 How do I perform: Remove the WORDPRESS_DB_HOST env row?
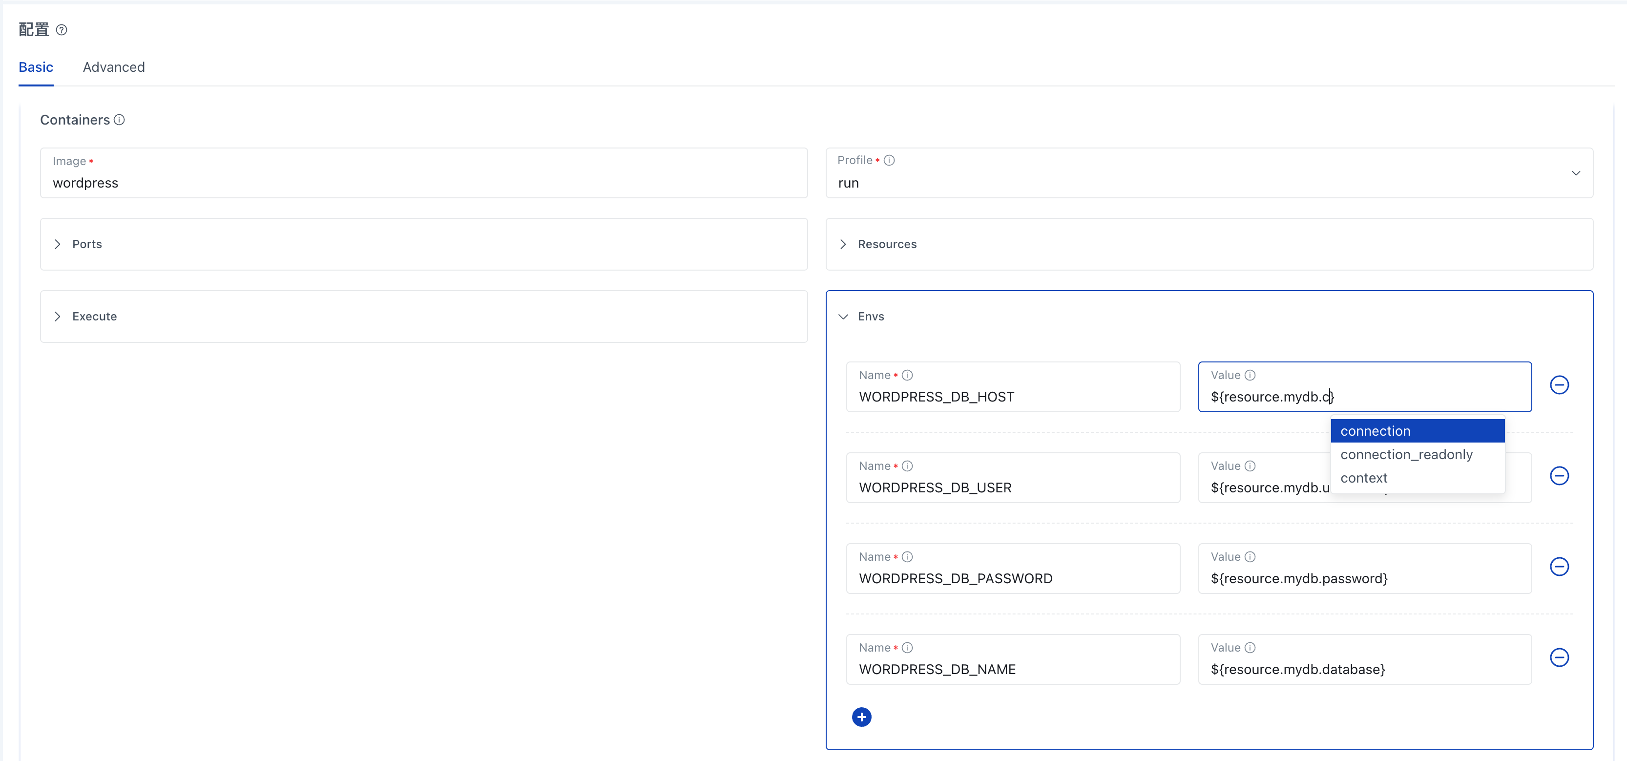(1559, 385)
